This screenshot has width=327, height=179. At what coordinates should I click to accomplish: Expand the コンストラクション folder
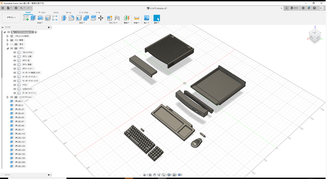(7, 97)
